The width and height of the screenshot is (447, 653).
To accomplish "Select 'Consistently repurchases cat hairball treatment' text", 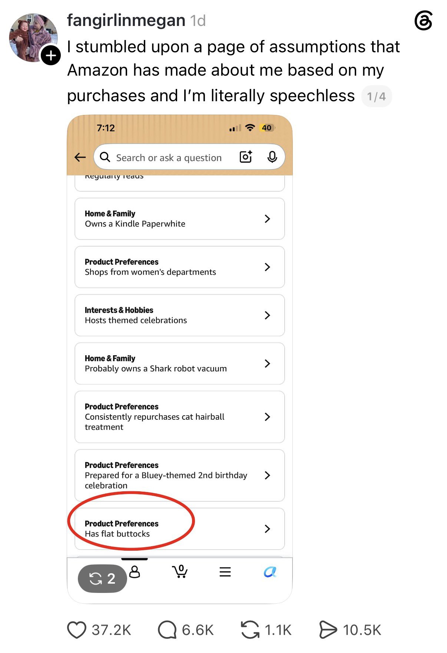I will [155, 422].
